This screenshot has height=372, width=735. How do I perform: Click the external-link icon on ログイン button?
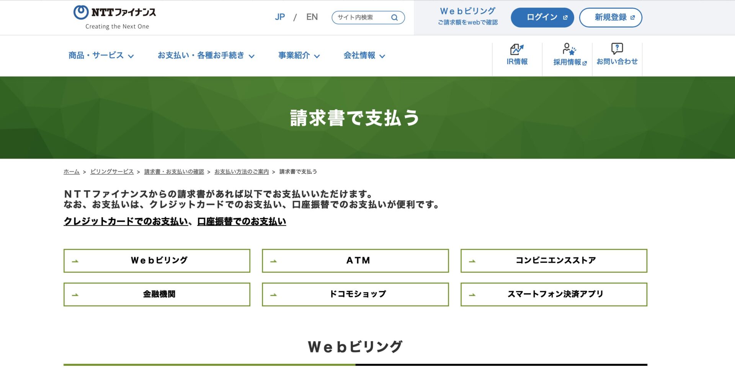pos(565,18)
